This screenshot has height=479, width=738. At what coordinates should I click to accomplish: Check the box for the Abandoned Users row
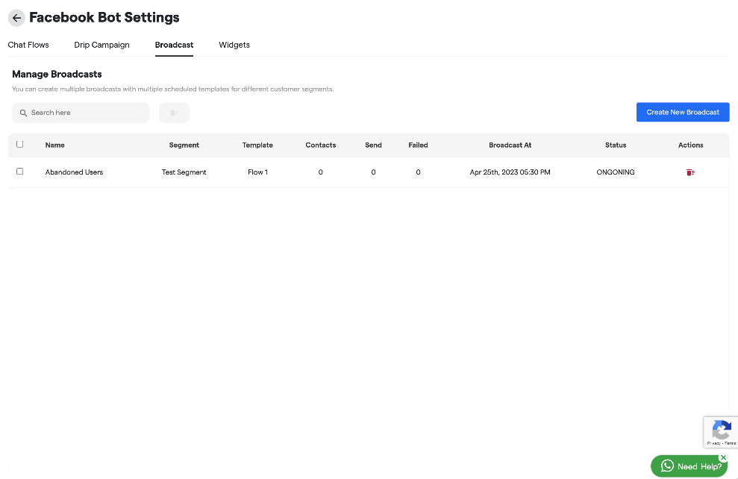point(20,172)
